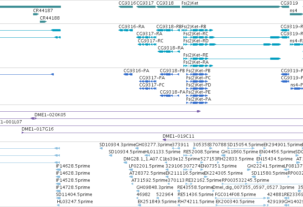Click EST LP02201.5prime
The width and height of the screenshot is (303, 207).
click(131, 170)
